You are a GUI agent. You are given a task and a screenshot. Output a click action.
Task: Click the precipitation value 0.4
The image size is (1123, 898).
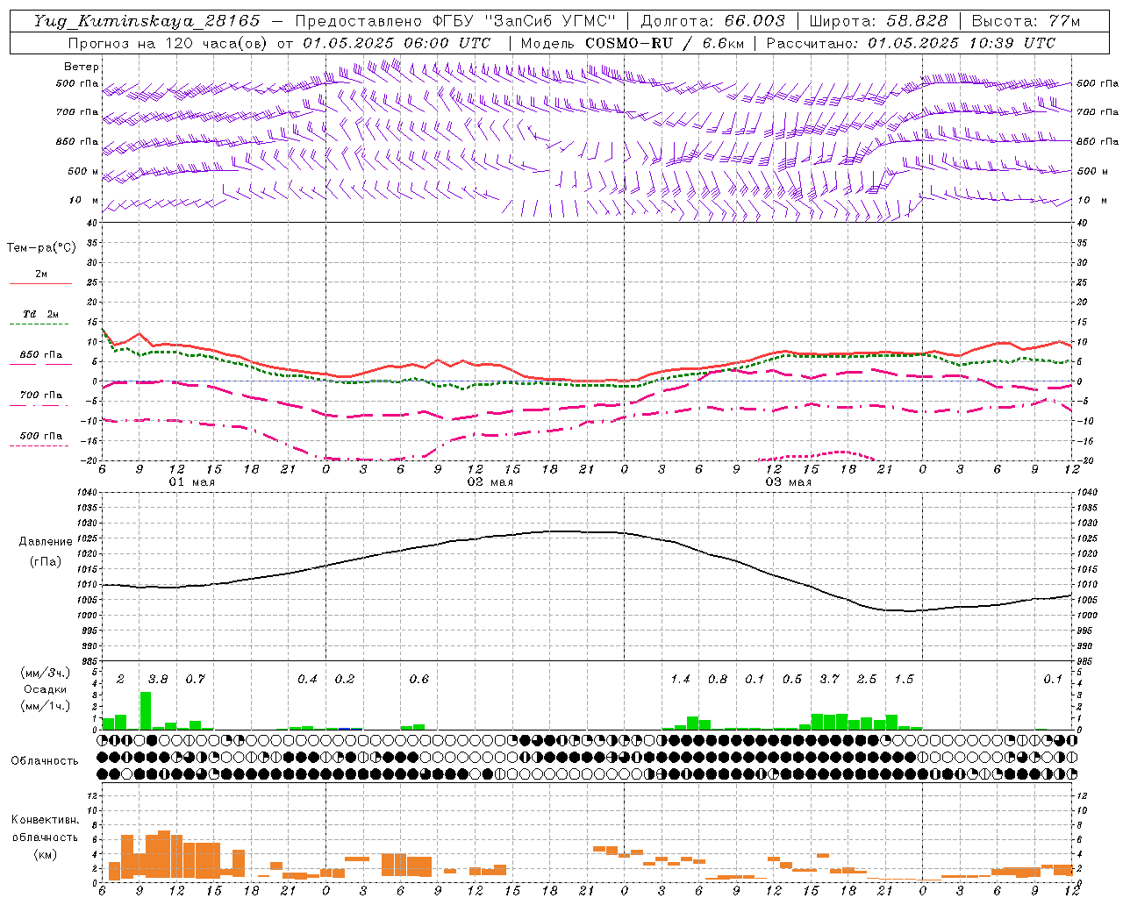tap(307, 679)
